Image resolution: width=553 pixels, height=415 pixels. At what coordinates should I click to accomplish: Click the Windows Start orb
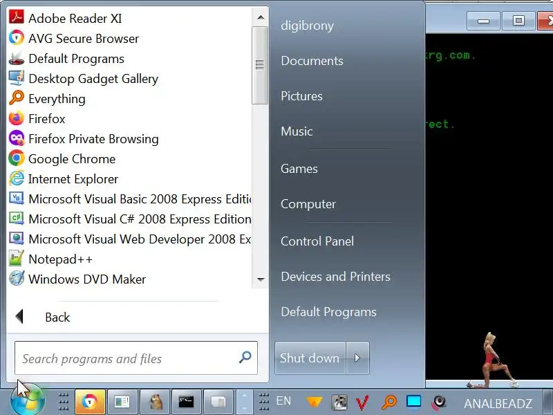coord(28,401)
